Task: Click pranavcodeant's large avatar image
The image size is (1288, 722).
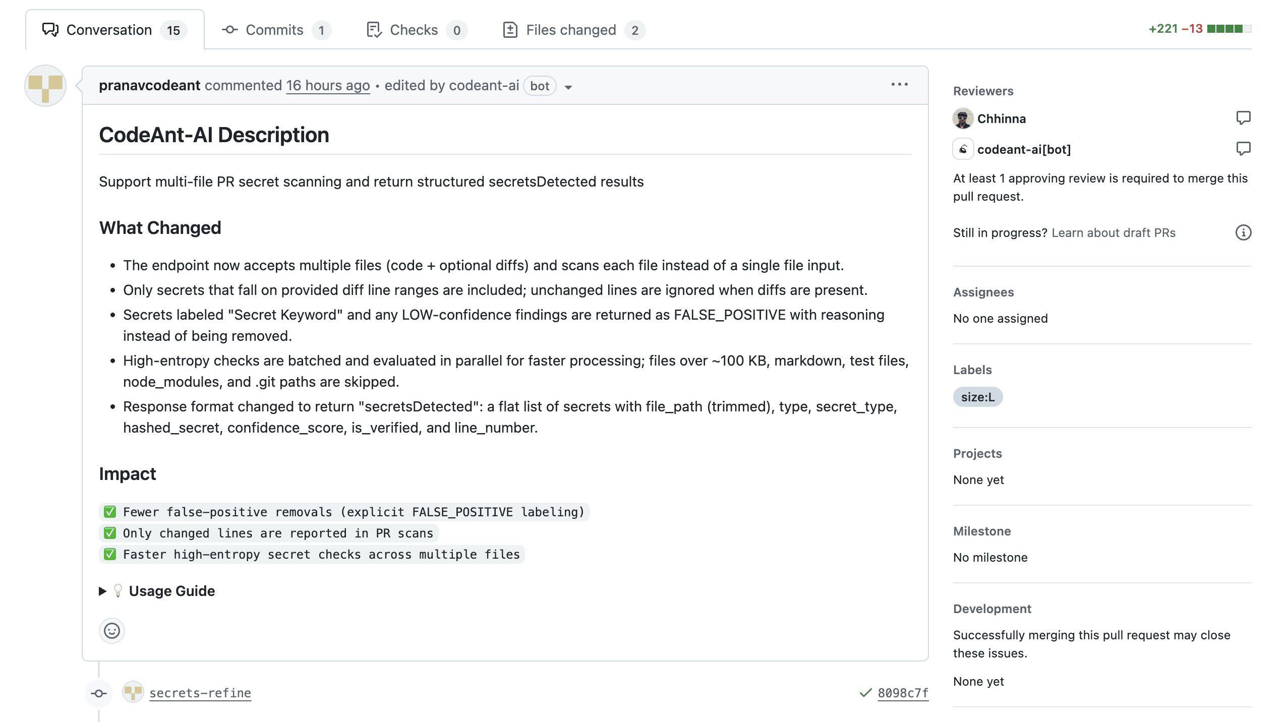Action: pos(45,86)
